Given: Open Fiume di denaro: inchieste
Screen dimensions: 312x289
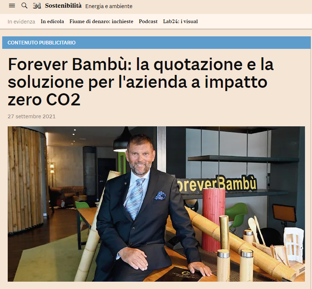Looking at the screenshot, I should 101,21.
